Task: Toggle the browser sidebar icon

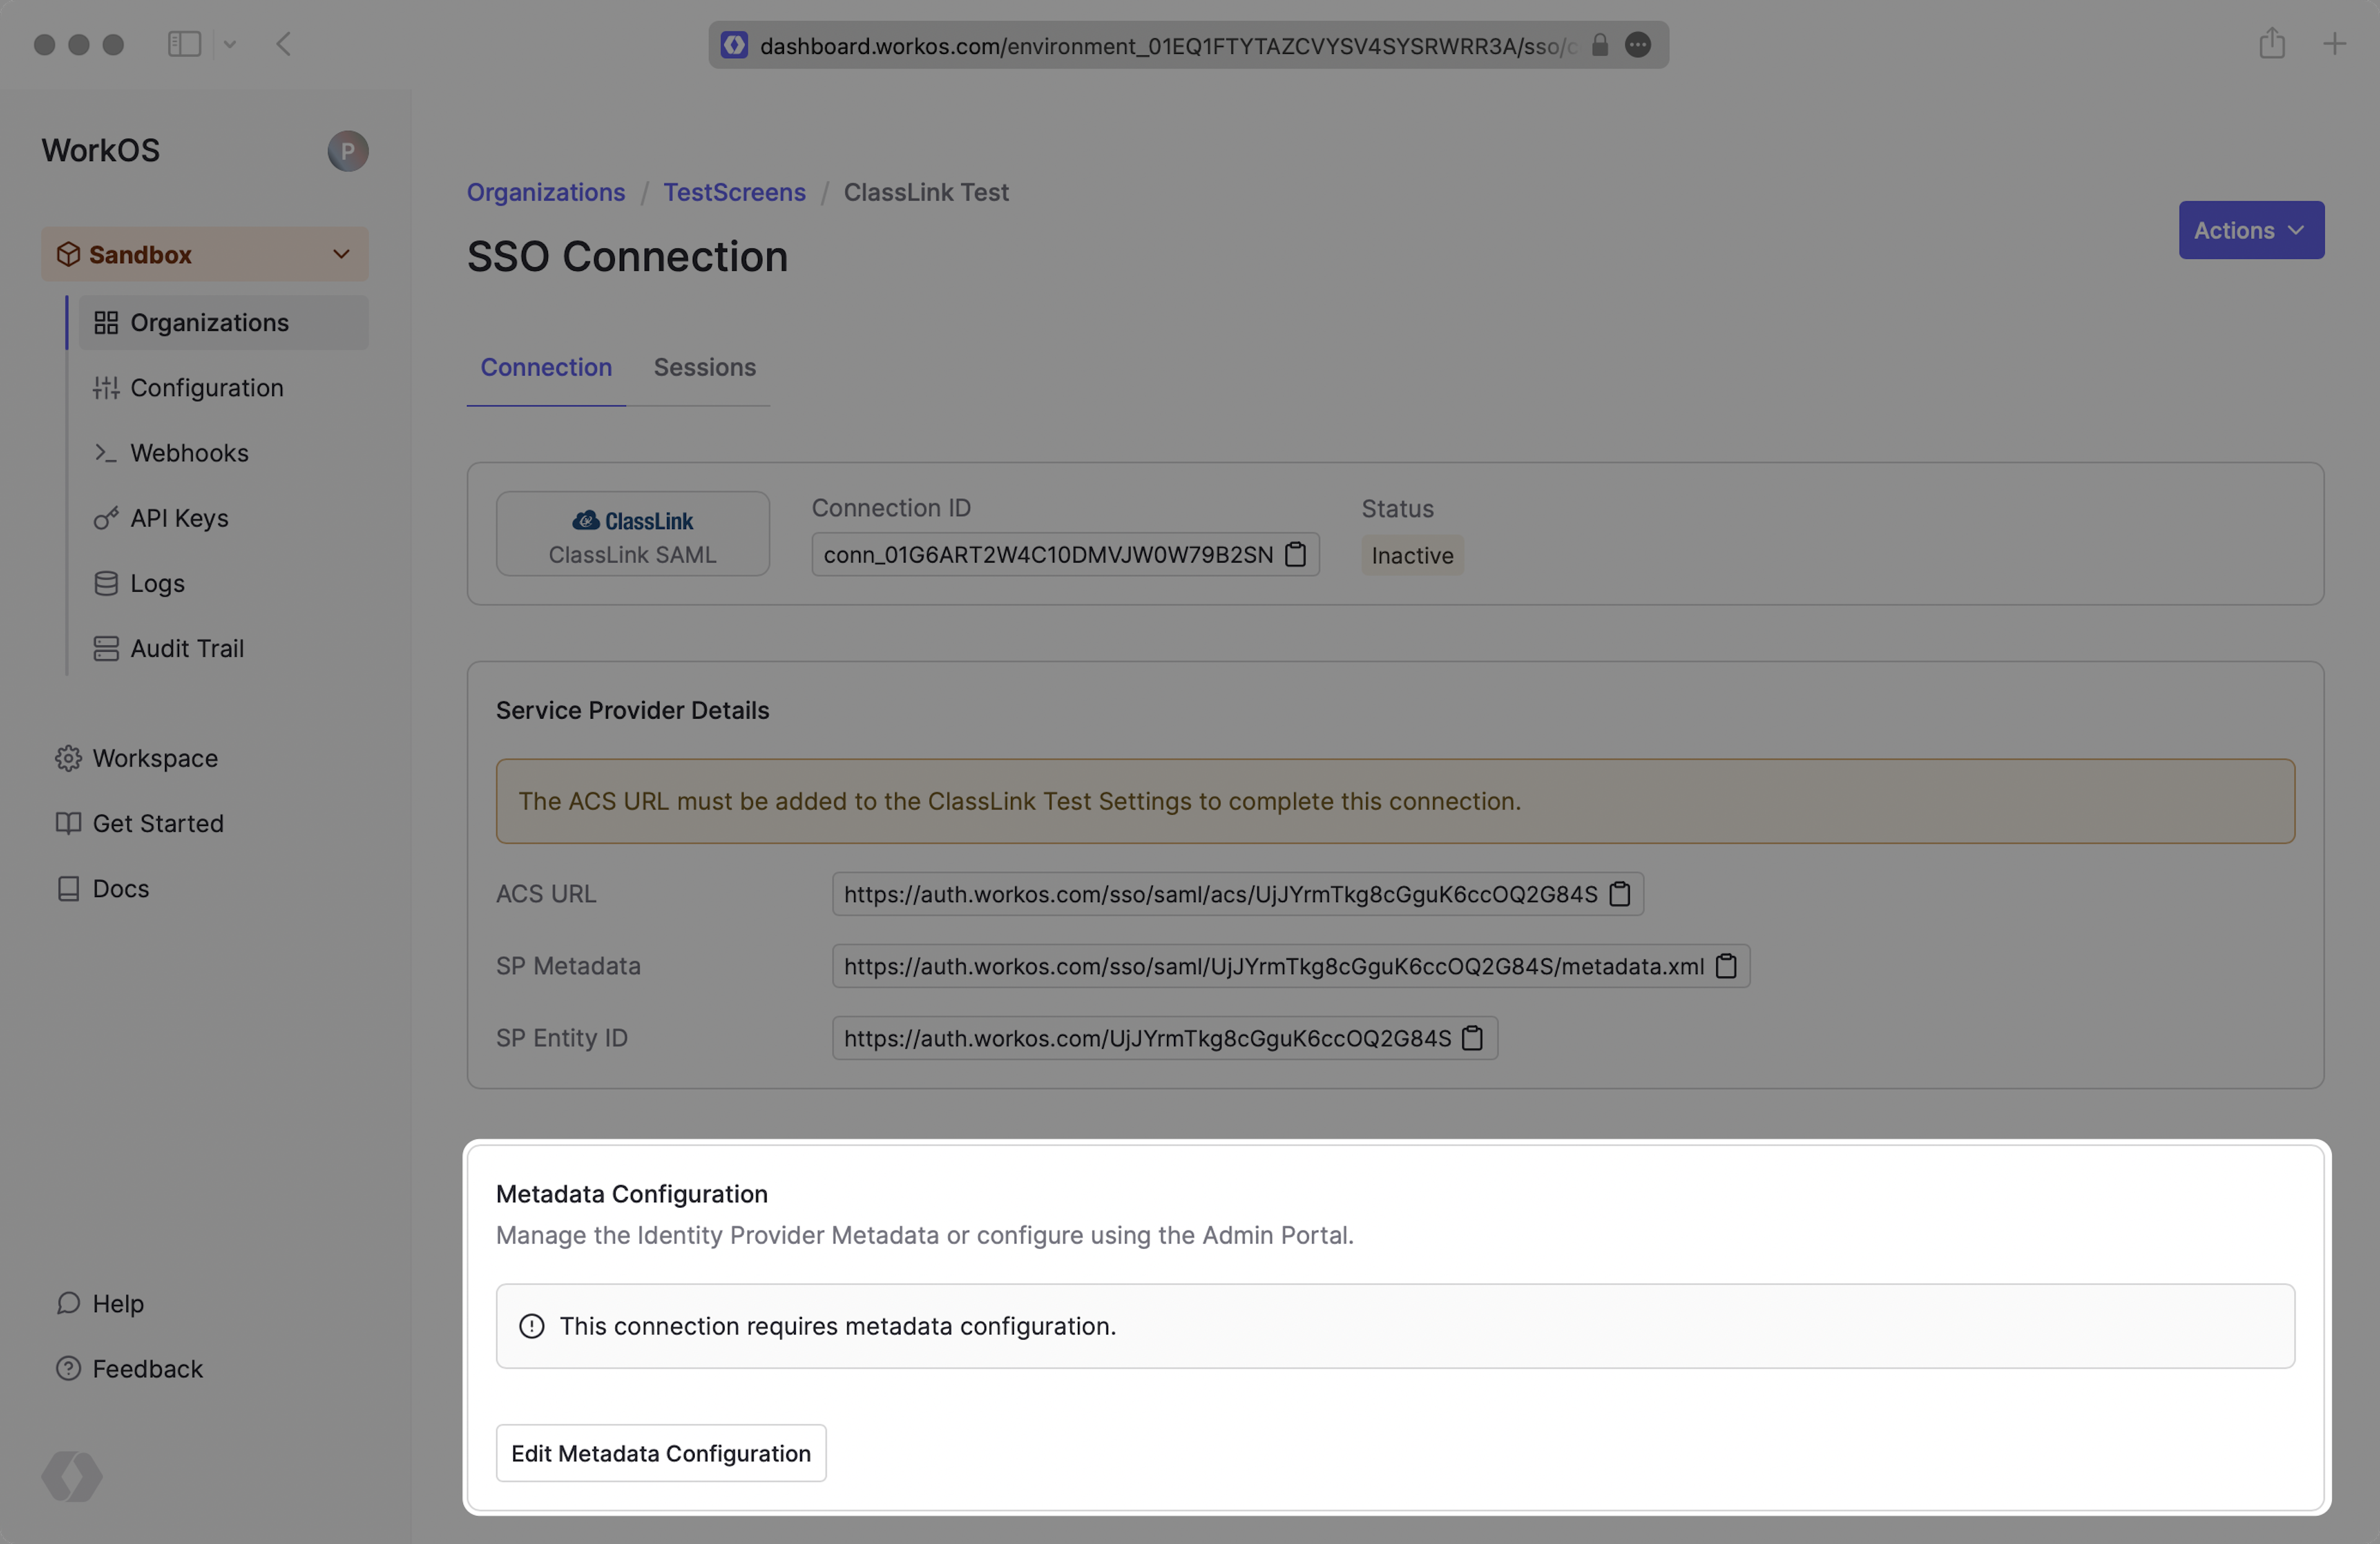Action: (184, 44)
